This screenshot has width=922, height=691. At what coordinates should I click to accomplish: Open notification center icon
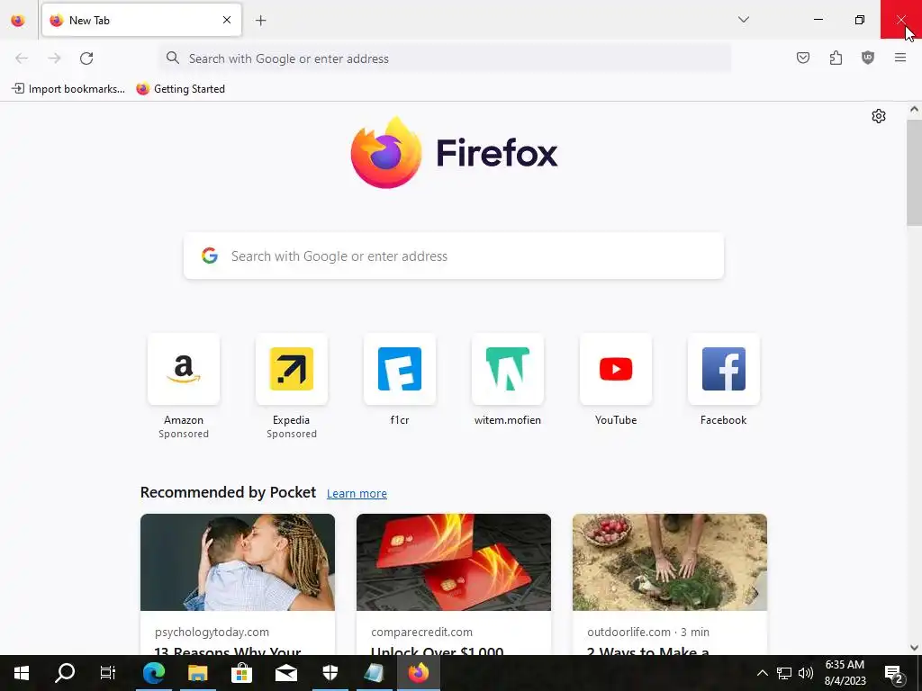point(894,673)
